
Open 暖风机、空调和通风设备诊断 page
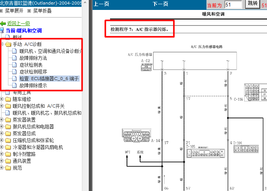pos(50,51)
